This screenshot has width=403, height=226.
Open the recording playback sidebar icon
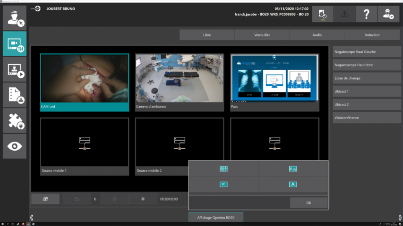(x=15, y=69)
